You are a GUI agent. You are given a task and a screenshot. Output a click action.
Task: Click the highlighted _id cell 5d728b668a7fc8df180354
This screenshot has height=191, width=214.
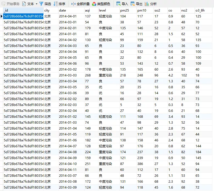23,16
